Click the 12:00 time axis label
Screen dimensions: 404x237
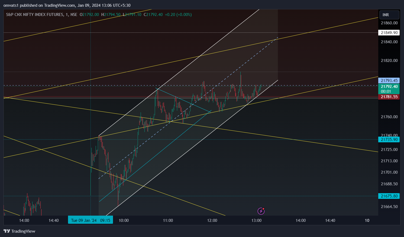212,220
